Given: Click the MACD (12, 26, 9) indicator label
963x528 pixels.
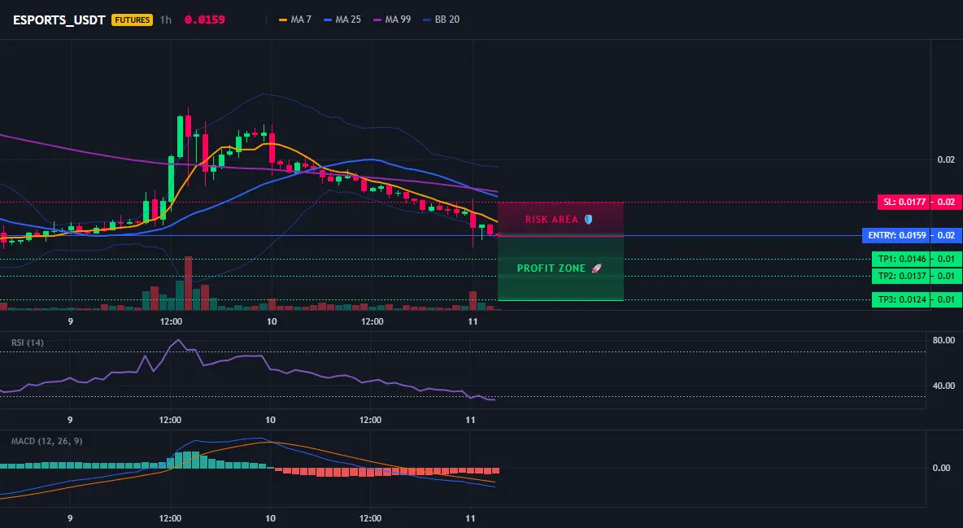Looking at the screenshot, I should tap(46, 441).
